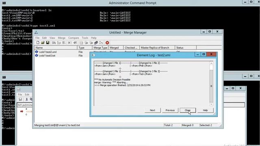Click the Help button in Element Log
This screenshot has width=260, height=146.
click(x=205, y=110)
